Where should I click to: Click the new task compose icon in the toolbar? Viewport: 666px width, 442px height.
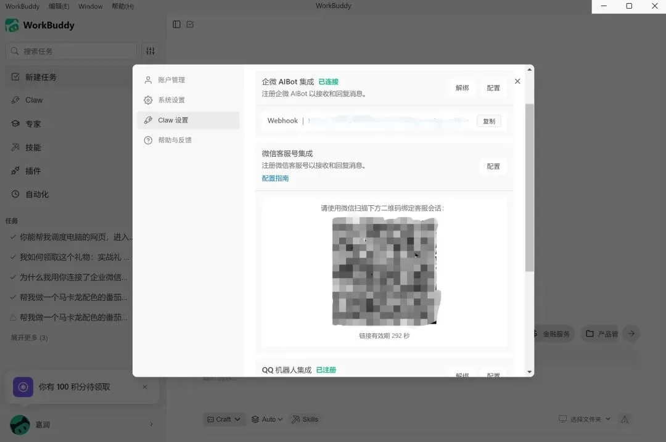[x=190, y=25]
